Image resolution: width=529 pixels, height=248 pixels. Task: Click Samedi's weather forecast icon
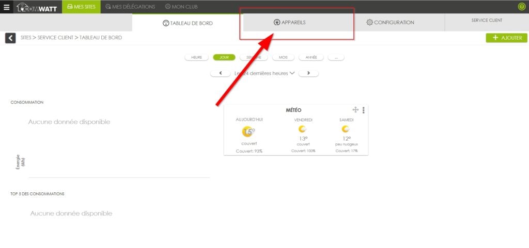click(346, 129)
